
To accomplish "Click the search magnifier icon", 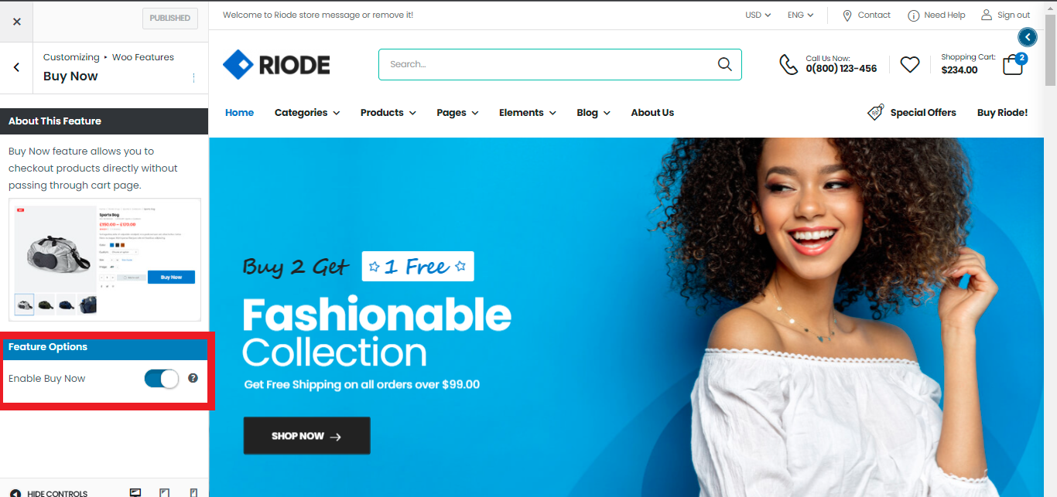I will point(724,64).
